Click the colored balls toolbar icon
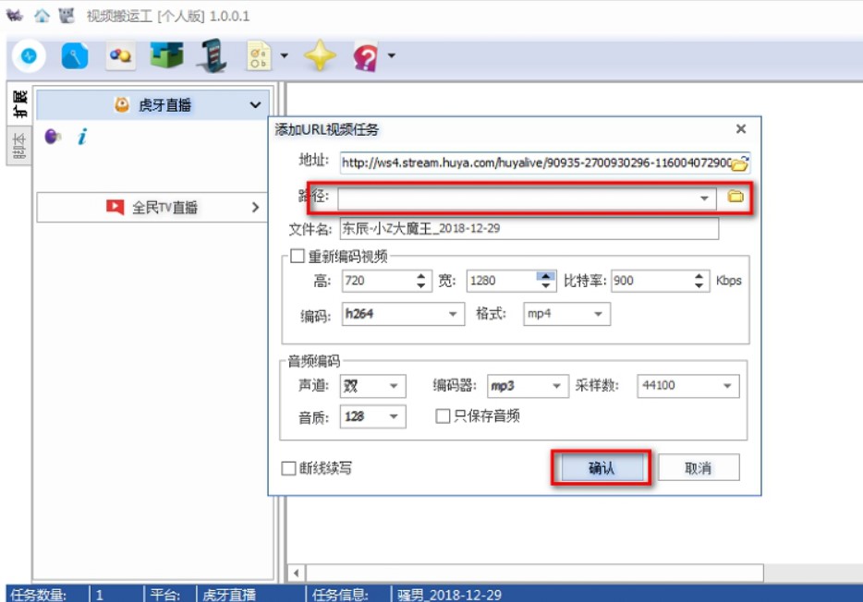 [120, 55]
